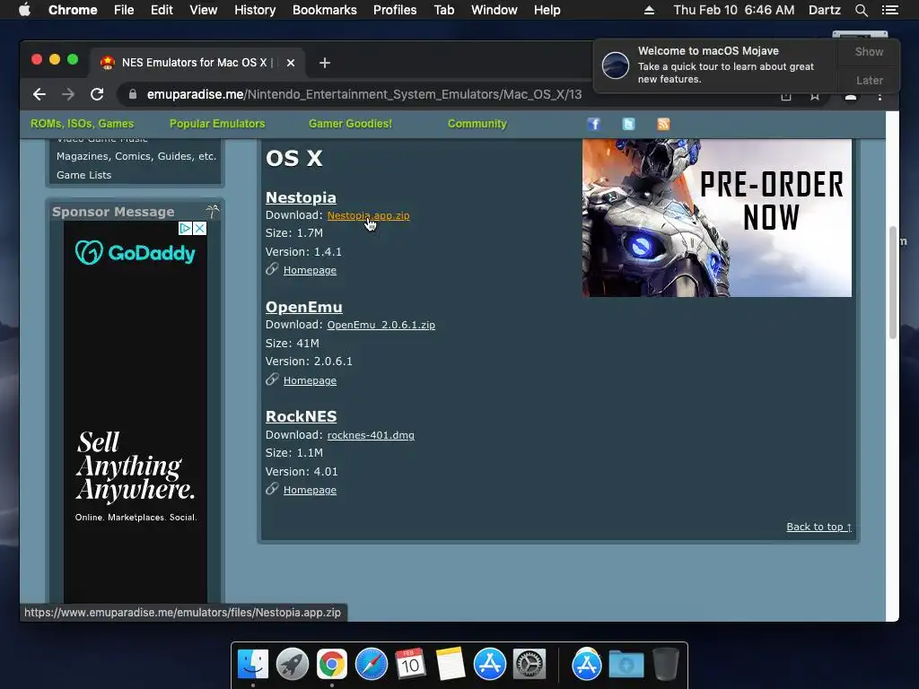Open Notes from the Dock
919x689 pixels.
point(451,665)
